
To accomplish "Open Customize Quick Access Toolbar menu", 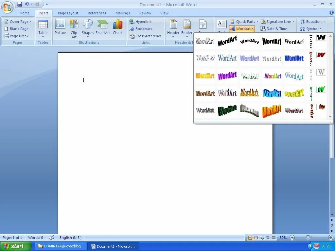I will tap(47, 4).
